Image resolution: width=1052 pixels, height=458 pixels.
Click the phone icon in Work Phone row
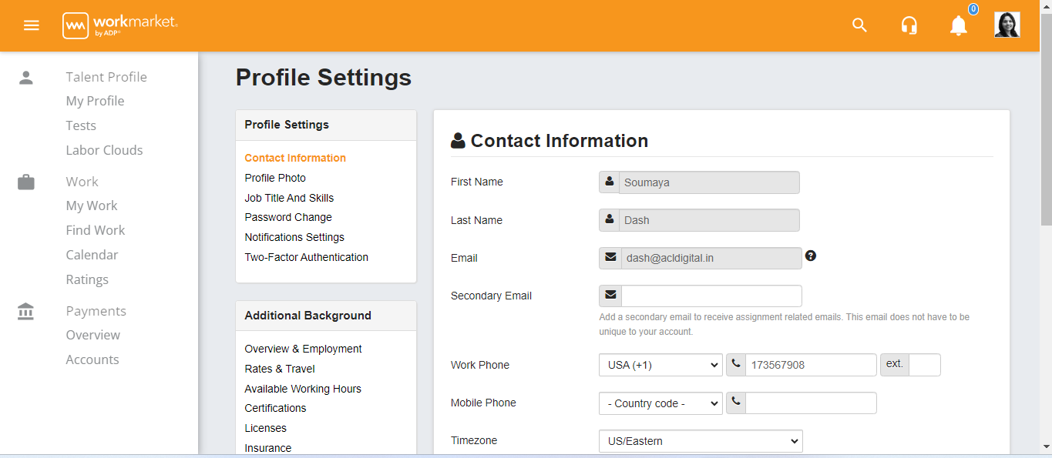pyautogui.click(x=735, y=364)
